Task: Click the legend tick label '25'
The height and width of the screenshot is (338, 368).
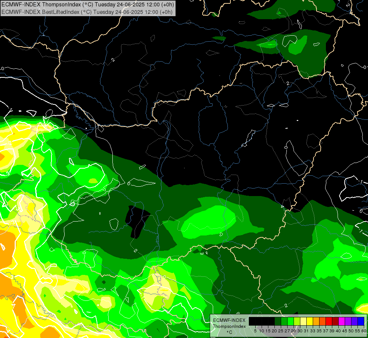Action: [281, 331]
